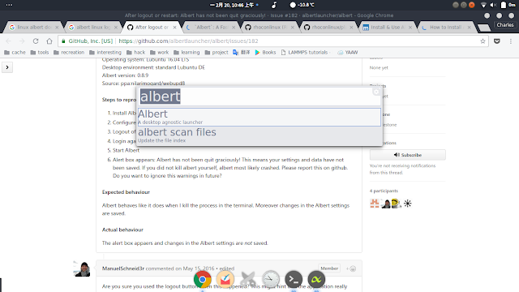Click the Albert settings gear icon
The image size is (519, 292).
[x=376, y=92]
